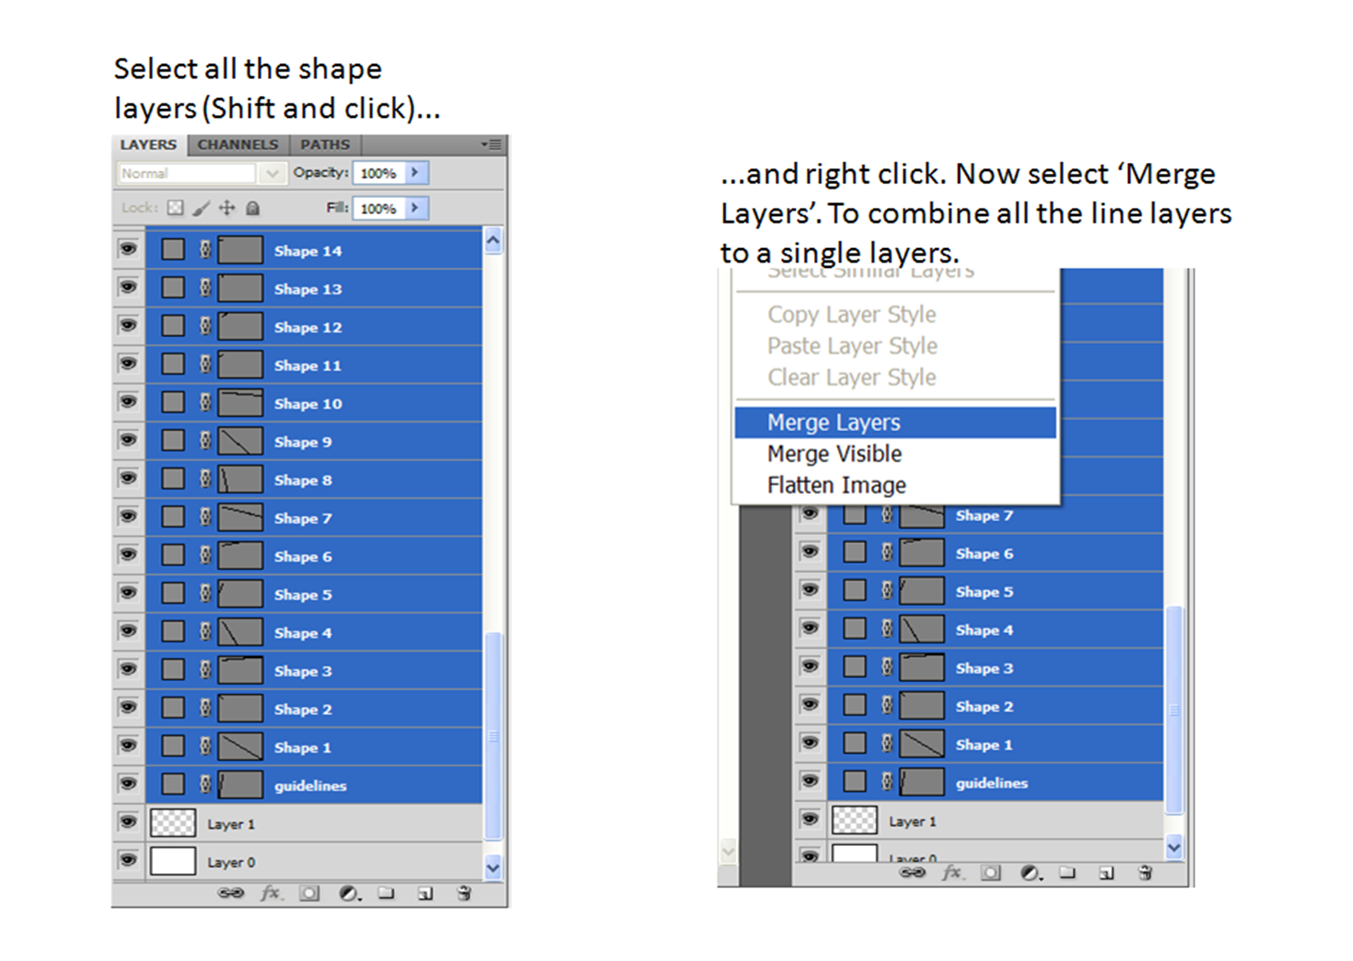This screenshot has height=961, width=1353.
Task: Click create new layer icon in left panel
Action: (x=425, y=893)
